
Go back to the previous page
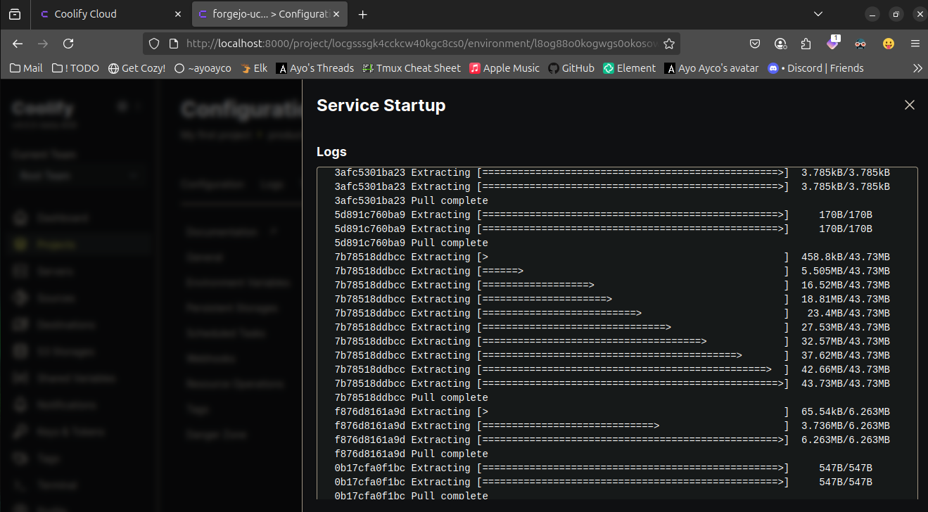[18, 44]
